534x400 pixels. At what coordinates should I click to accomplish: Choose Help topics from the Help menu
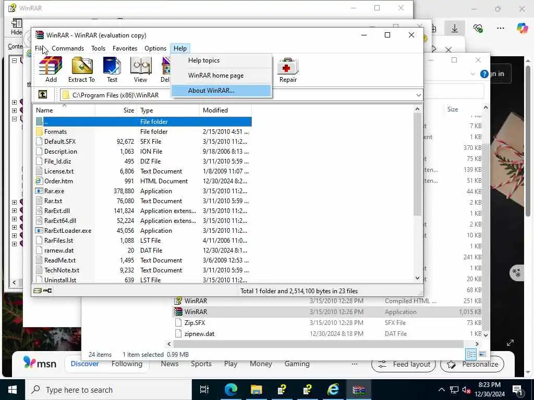(x=221, y=60)
